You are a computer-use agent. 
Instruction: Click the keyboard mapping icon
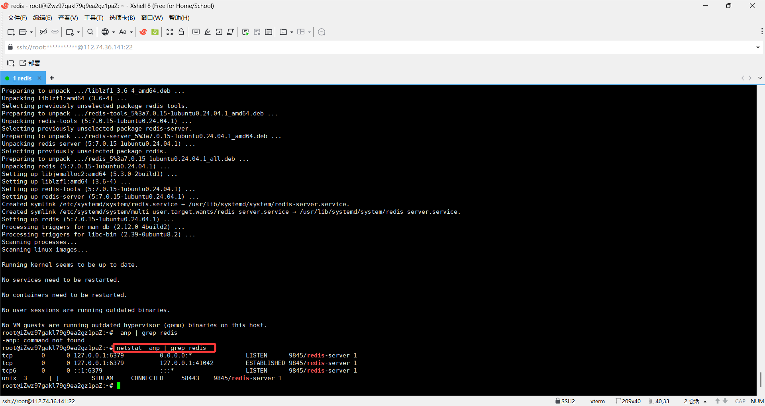pyautogui.click(x=196, y=32)
